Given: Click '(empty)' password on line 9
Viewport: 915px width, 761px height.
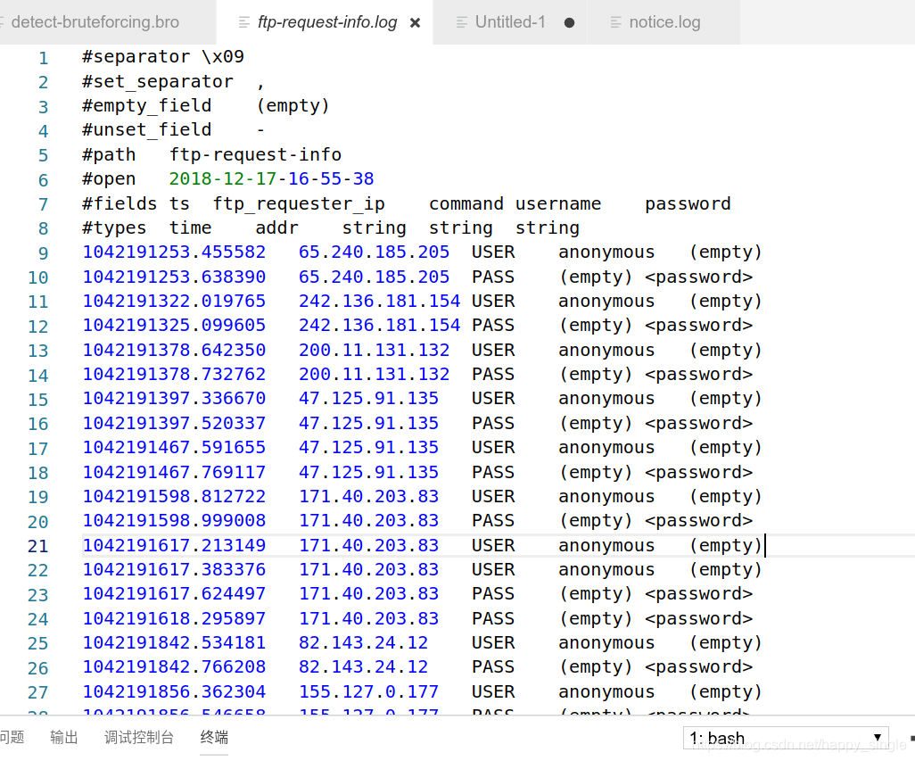Looking at the screenshot, I should 725,252.
